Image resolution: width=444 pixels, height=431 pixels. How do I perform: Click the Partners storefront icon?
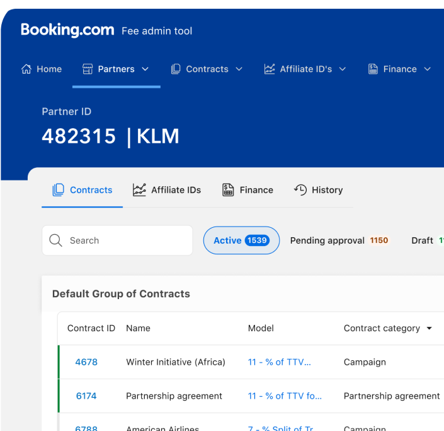point(88,69)
